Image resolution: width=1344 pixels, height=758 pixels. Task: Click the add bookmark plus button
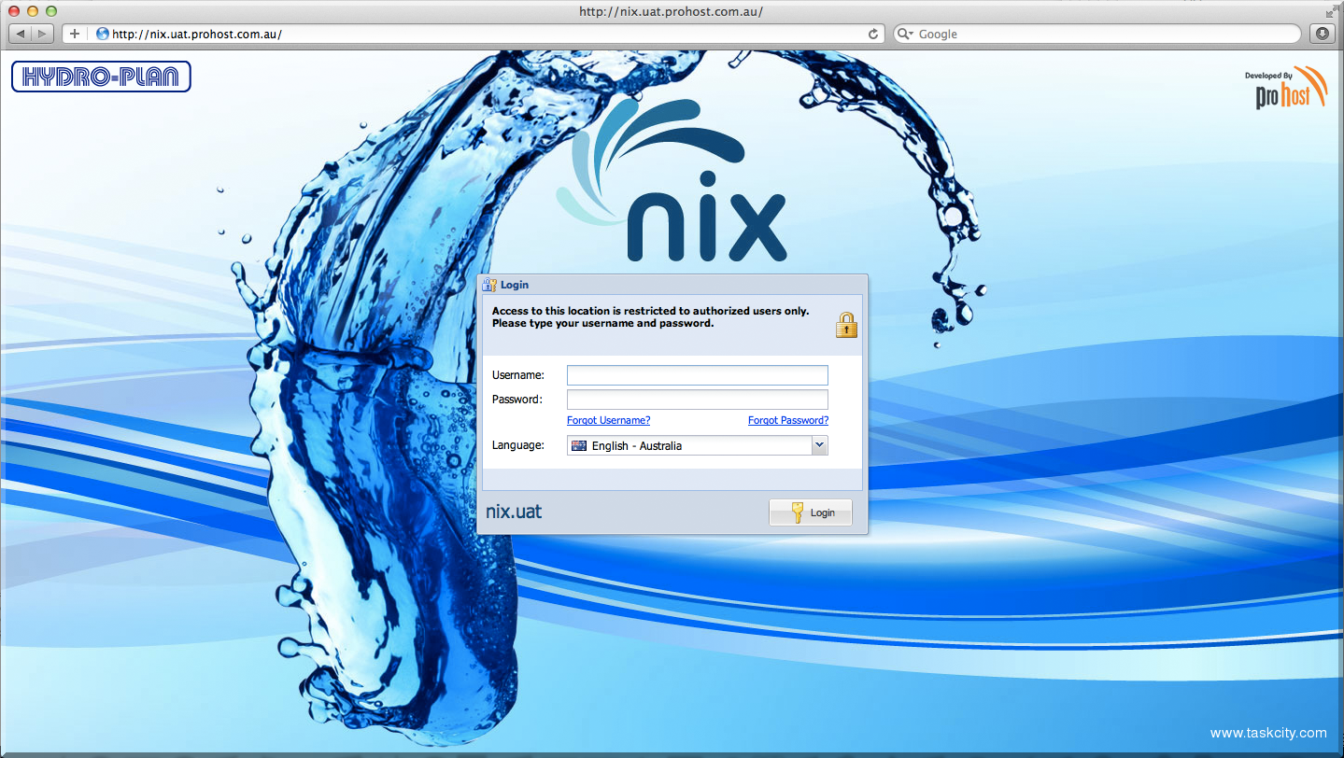click(75, 35)
